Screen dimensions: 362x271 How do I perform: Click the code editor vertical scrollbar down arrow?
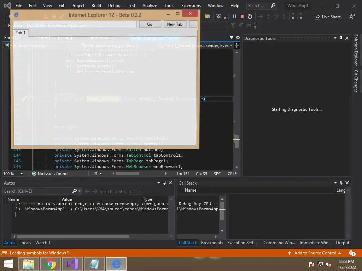[x=237, y=167]
